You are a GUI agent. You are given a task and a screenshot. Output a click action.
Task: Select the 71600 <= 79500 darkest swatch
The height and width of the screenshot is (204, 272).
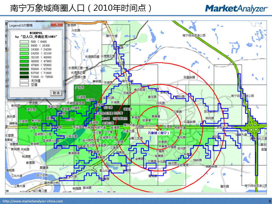[x=25, y=76]
